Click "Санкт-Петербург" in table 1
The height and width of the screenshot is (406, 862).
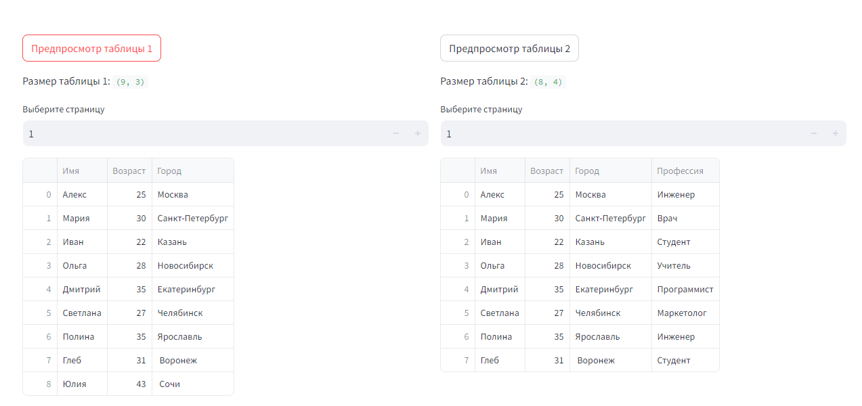pos(193,218)
